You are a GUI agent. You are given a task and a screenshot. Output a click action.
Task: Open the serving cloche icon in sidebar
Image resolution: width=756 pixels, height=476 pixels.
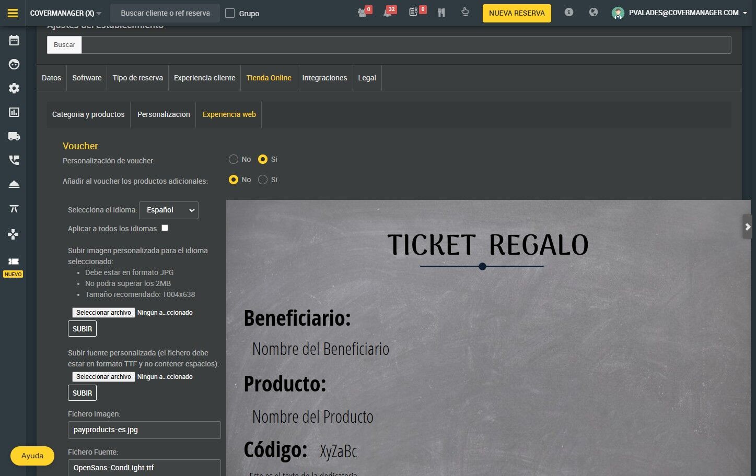14,184
